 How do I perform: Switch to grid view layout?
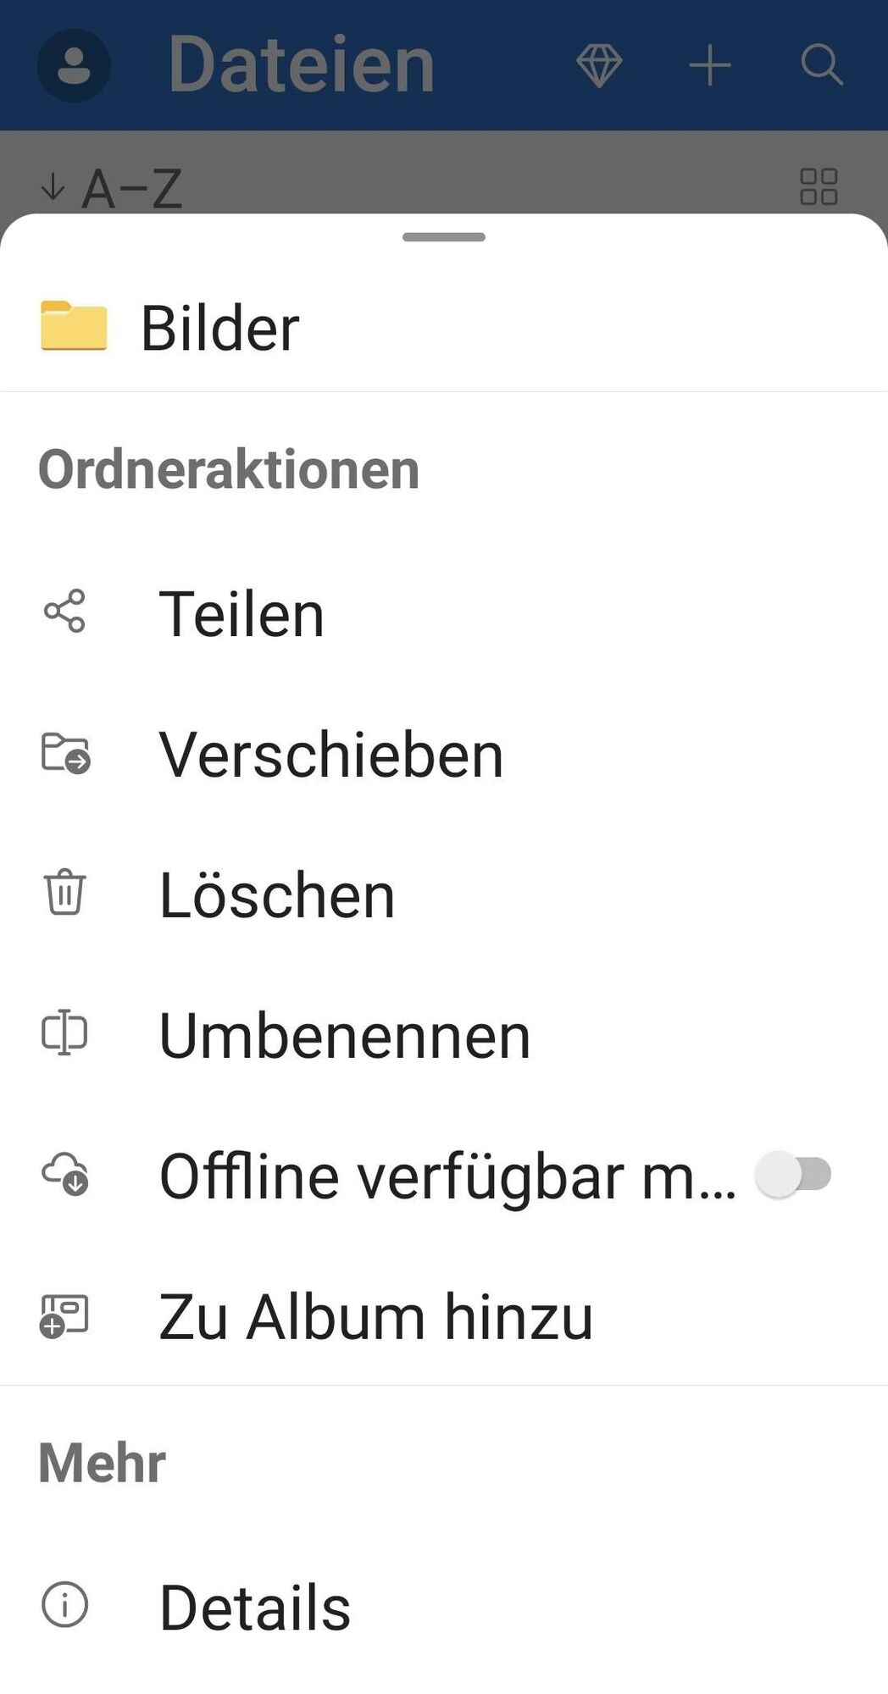[x=819, y=186]
